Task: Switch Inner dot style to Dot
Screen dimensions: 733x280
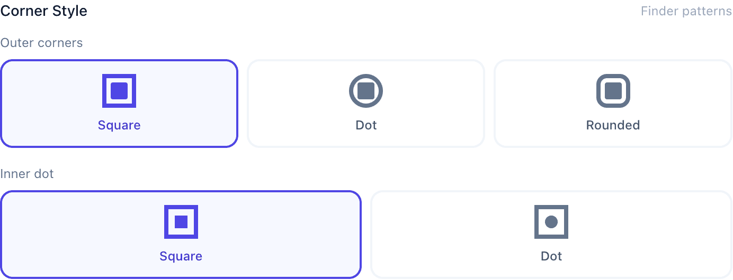Action: pyautogui.click(x=551, y=235)
